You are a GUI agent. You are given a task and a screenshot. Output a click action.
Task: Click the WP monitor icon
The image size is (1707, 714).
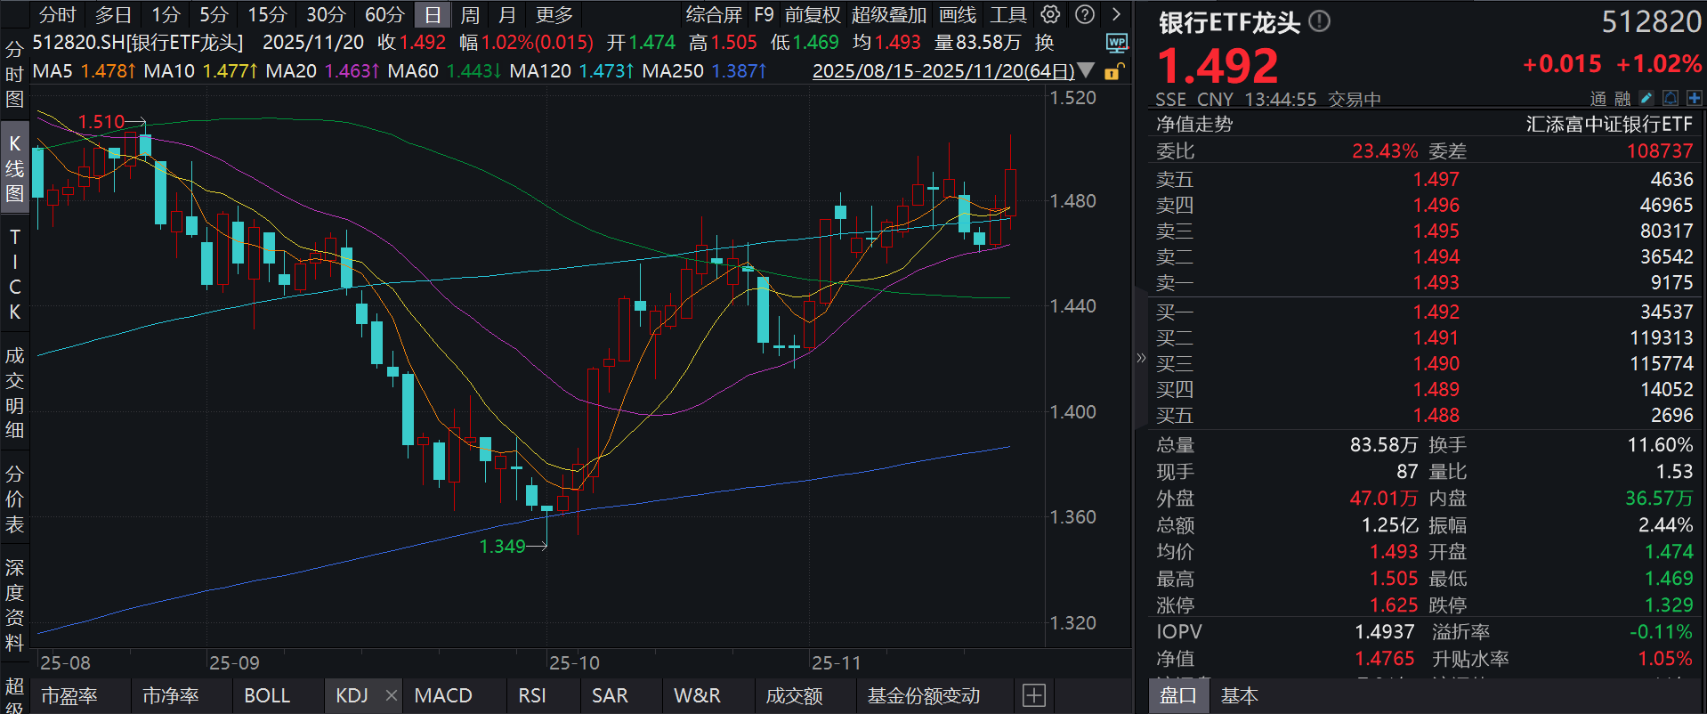pos(1116,43)
